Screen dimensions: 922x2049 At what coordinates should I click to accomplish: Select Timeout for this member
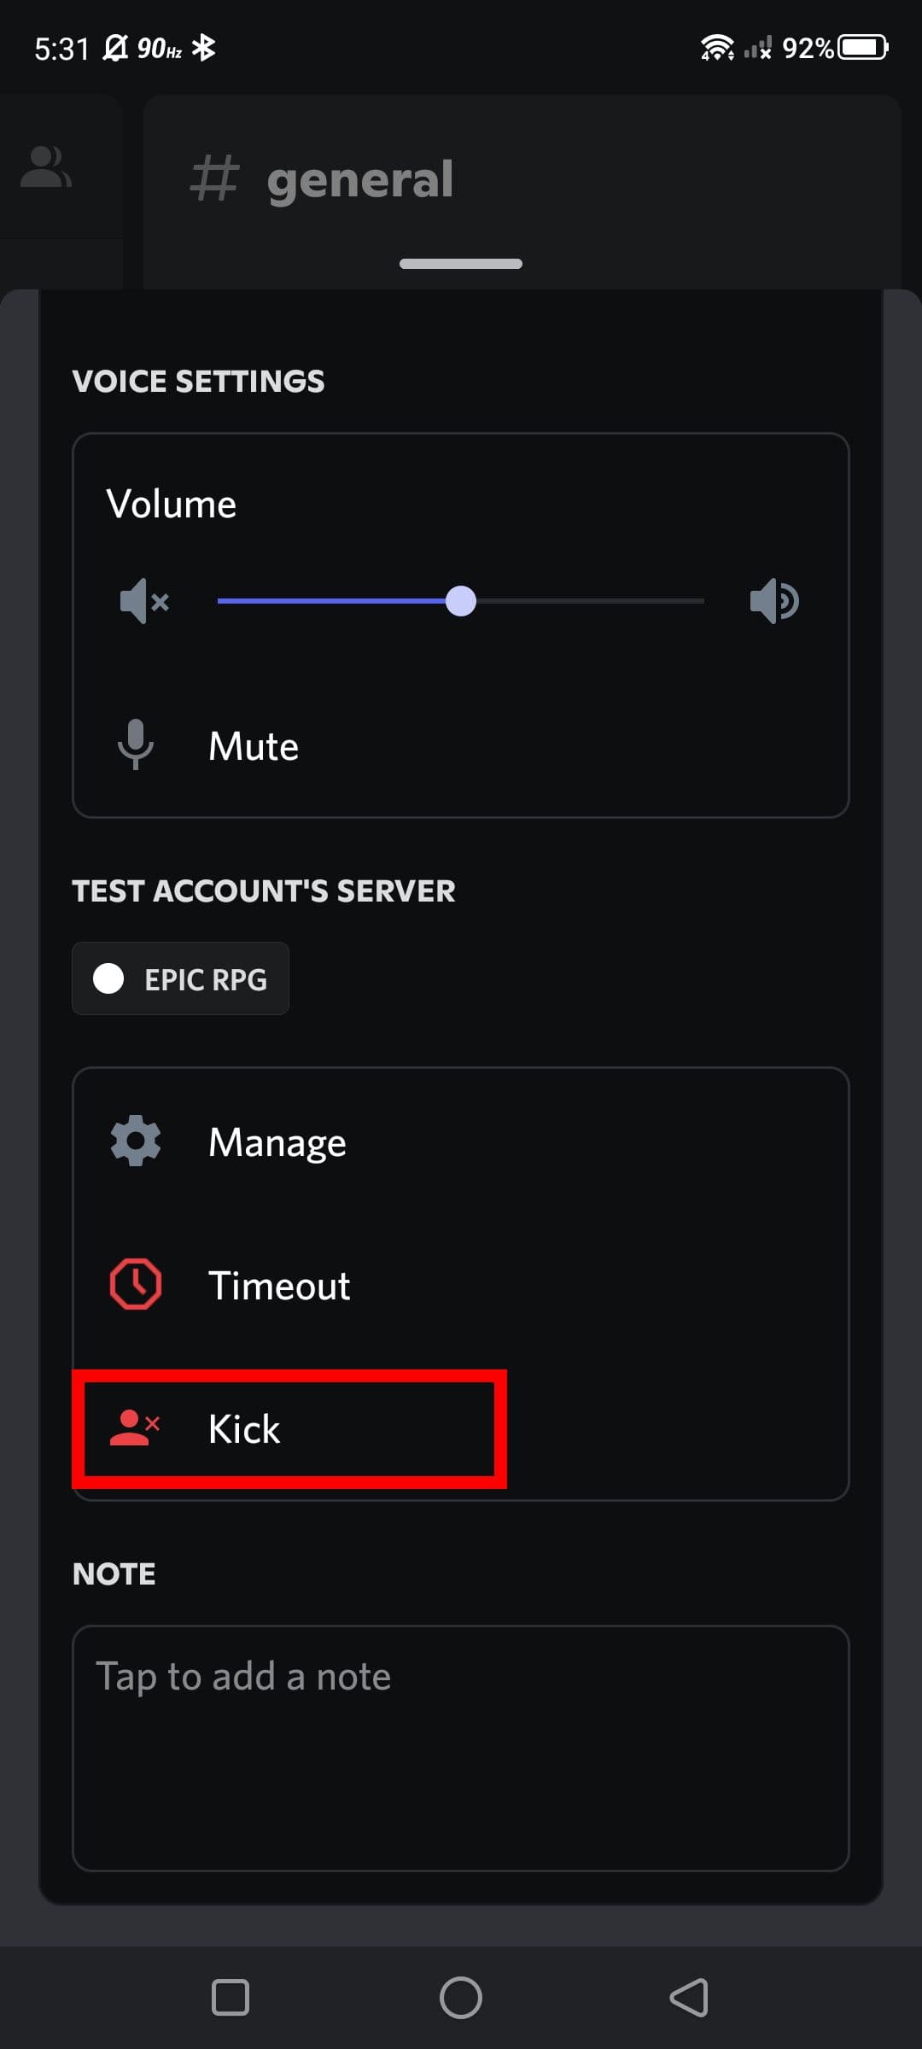279,1286
